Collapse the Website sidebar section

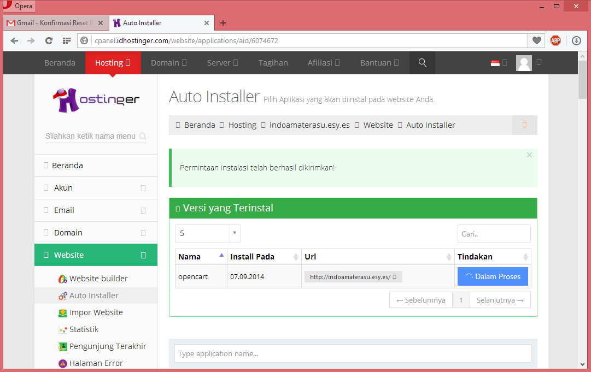pos(96,255)
